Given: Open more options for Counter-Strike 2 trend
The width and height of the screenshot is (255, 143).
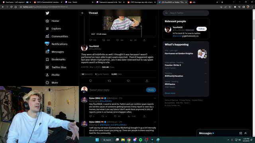Looking at the screenshot, I should pos(206,63).
